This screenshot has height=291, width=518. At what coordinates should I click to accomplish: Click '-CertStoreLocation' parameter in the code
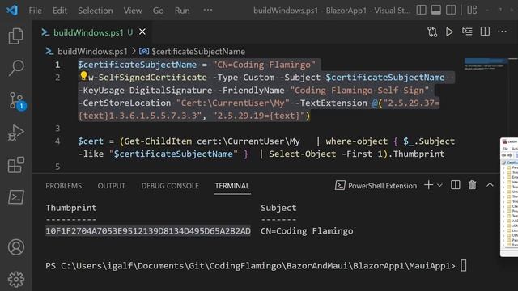pos(125,103)
